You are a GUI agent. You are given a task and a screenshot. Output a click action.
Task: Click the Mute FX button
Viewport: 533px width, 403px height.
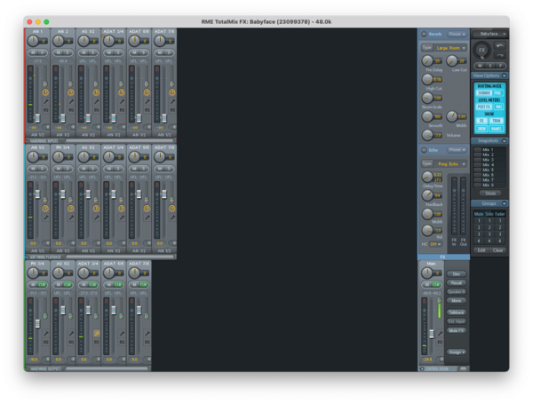click(457, 330)
